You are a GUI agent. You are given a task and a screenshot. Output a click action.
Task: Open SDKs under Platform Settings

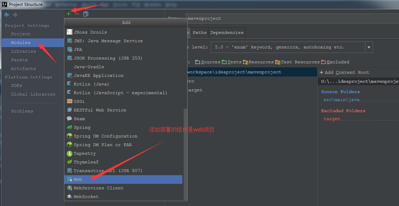pyautogui.click(x=17, y=86)
